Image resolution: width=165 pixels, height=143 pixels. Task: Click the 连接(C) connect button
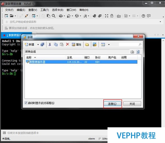[112, 104]
